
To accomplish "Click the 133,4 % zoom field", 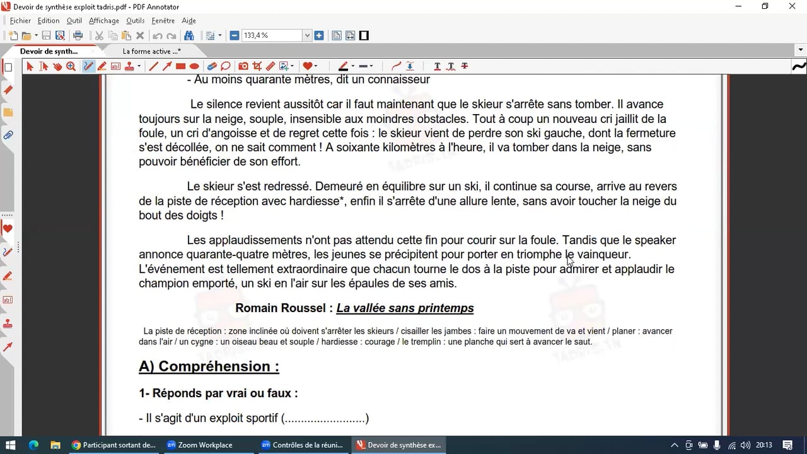I will [272, 35].
